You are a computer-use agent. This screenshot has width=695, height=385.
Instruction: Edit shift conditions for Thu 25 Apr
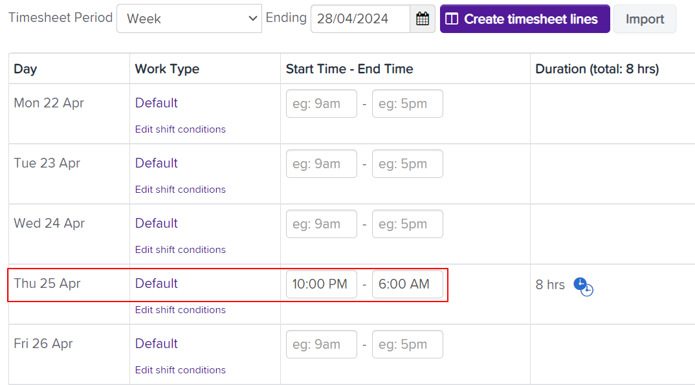(180, 310)
